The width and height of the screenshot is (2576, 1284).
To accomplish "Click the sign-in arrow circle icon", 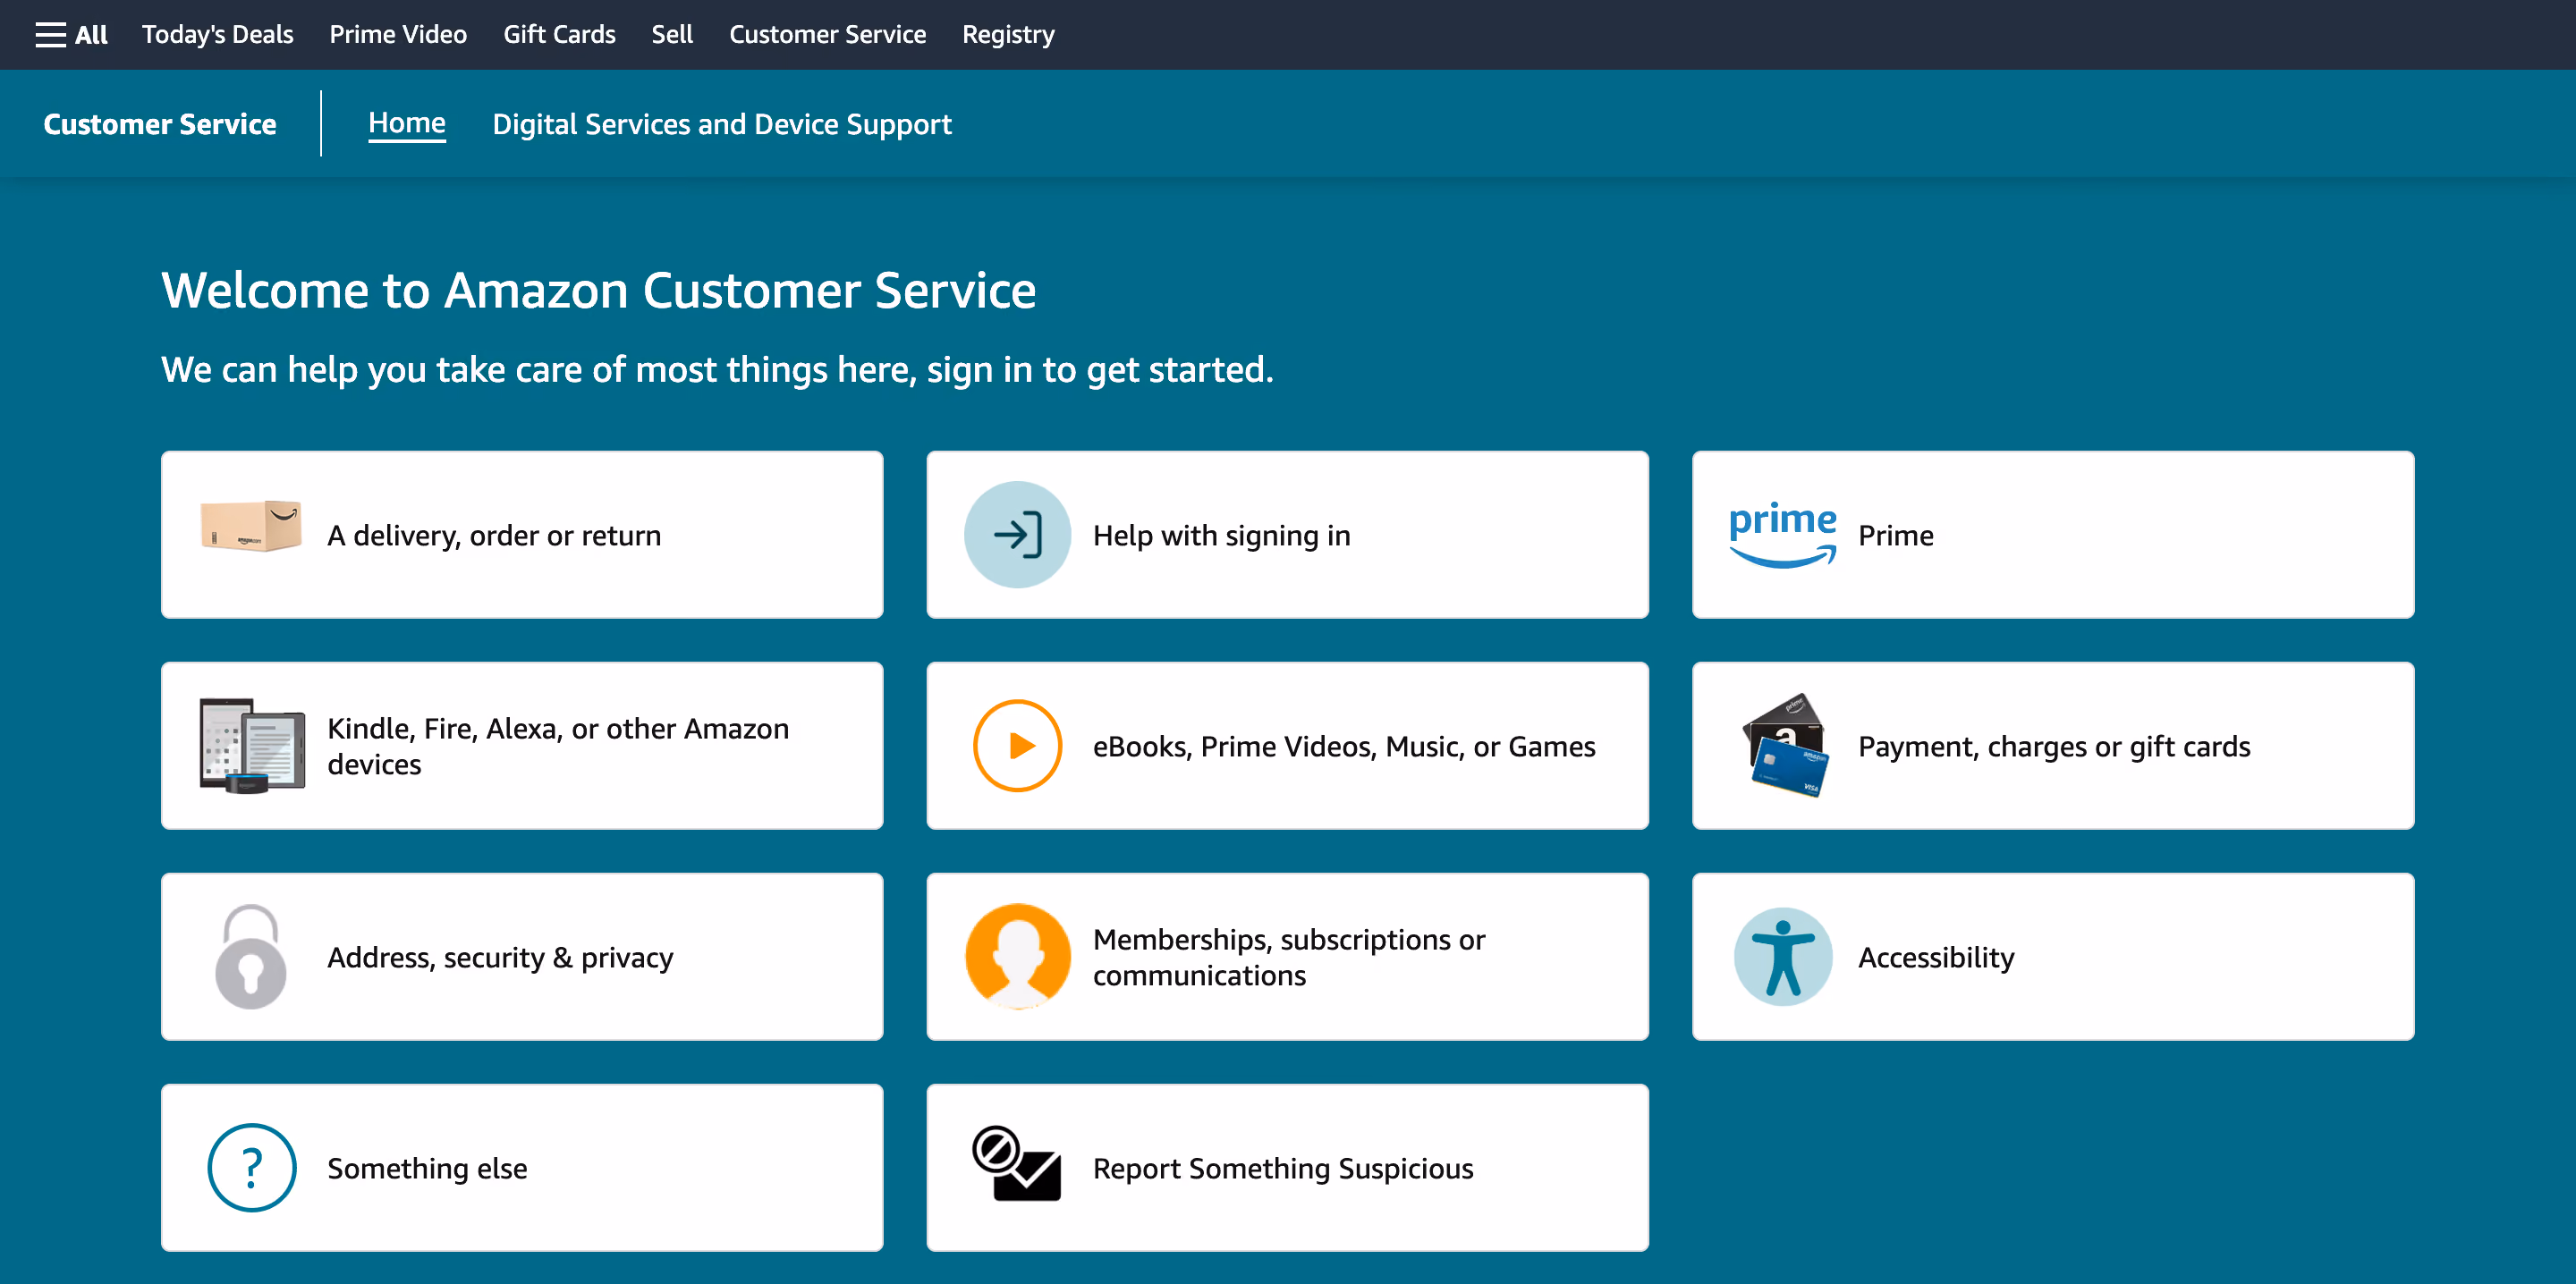I will point(1017,535).
